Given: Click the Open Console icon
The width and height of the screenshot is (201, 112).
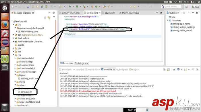Looking at the screenshot, I should [185, 70].
